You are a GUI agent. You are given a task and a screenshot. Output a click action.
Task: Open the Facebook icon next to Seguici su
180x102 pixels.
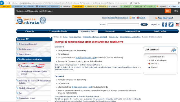(164, 25)
